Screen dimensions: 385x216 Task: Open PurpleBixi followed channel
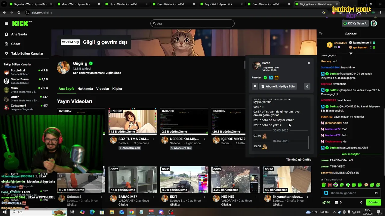tap(26, 72)
